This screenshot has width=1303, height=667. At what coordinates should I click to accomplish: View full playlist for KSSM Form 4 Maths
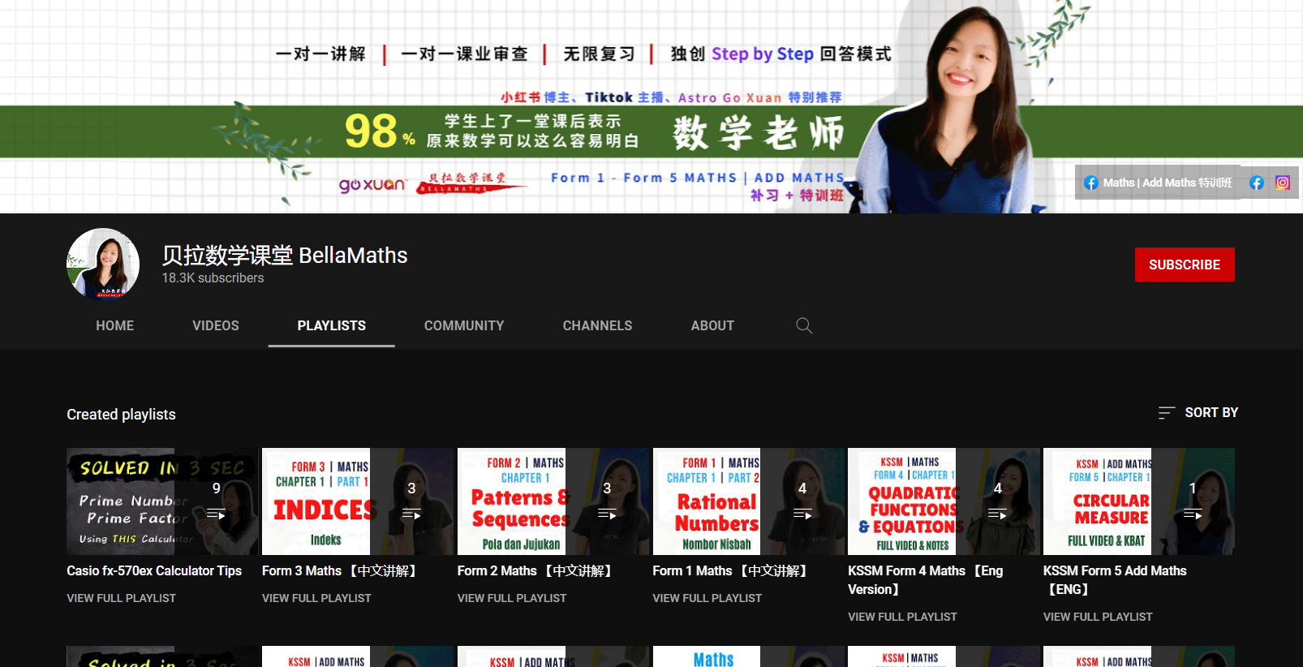tap(902, 617)
